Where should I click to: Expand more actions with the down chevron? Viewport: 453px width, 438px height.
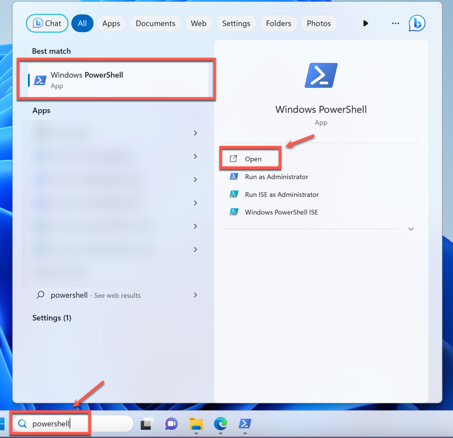point(411,229)
